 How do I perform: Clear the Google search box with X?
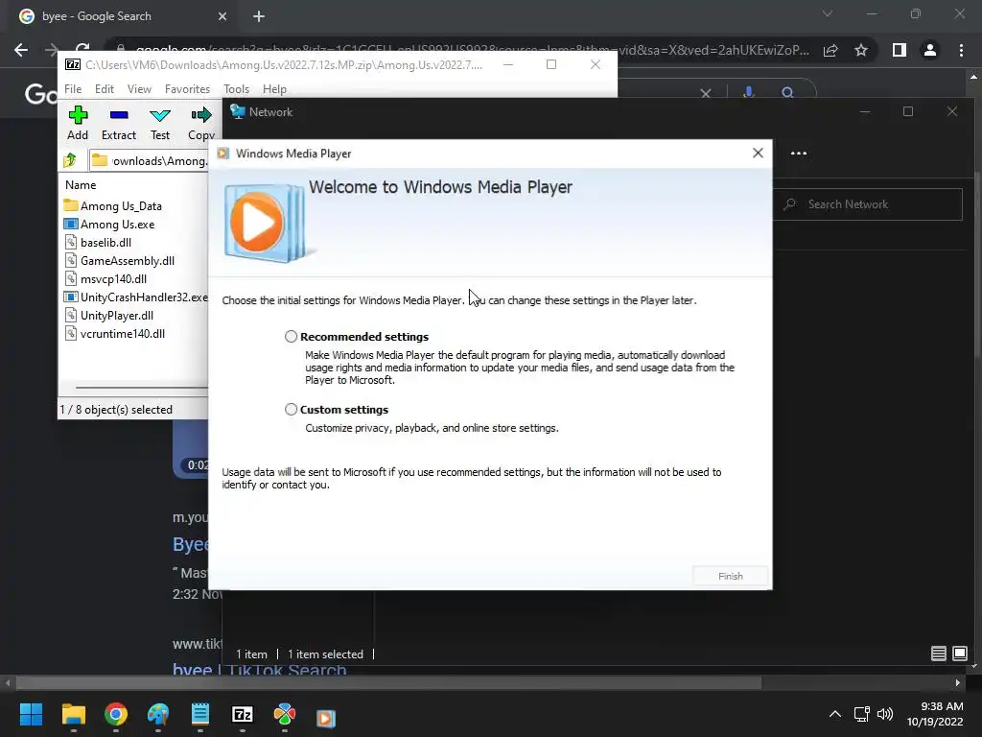706,93
